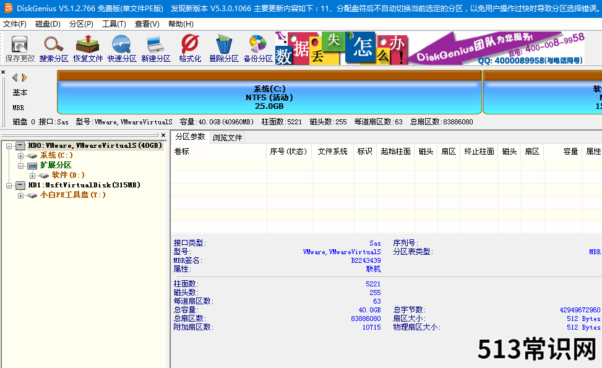Click the DiskGenius team service banner ad

(x=496, y=48)
